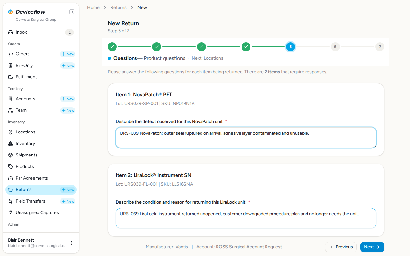This screenshot has height=256, width=410.
Task: Click Returns breadcrumb link
Action: (119, 7)
